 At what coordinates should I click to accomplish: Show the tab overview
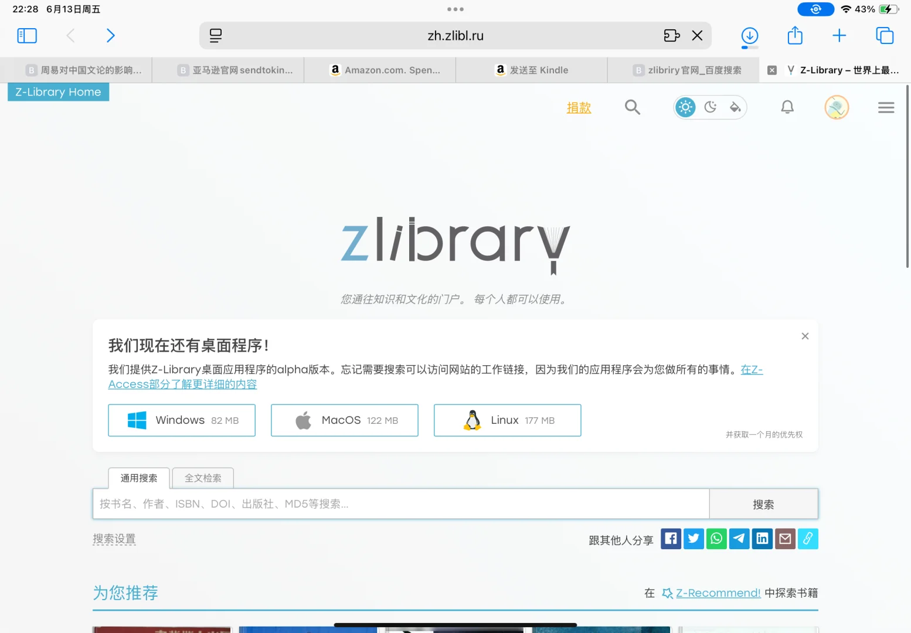tap(885, 36)
